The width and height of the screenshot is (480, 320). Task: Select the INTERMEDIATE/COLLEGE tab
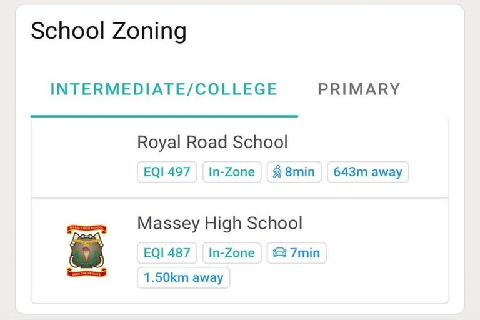coord(164,89)
